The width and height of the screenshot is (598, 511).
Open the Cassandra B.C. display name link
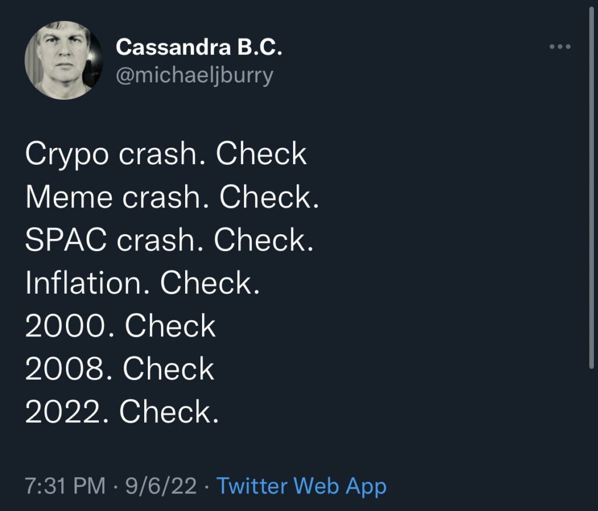click(x=199, y=48)
